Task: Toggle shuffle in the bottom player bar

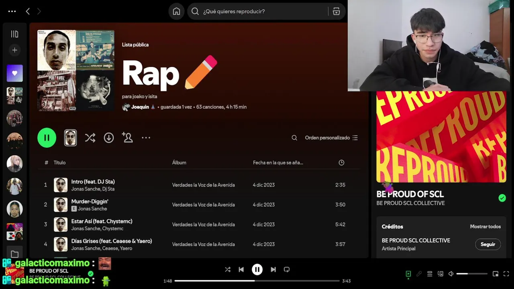Action: point(228,270)
